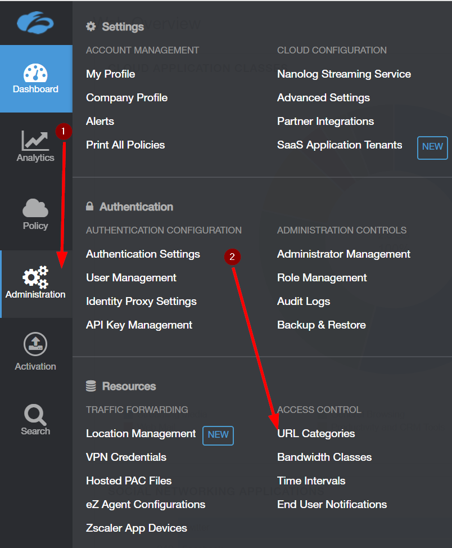Open Identity Proxy Settings
The height and width of the screenshot is (548, 452).
pos(141,301)
